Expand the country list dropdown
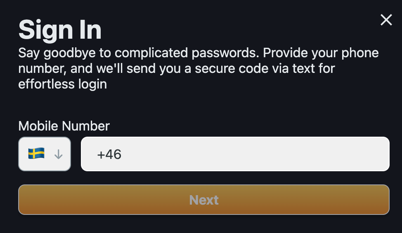This screenshot has width=402, height=233. click(x=45, y=154)
